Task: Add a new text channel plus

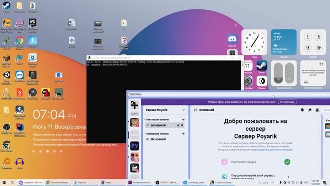Action: [x=183, y=119]
